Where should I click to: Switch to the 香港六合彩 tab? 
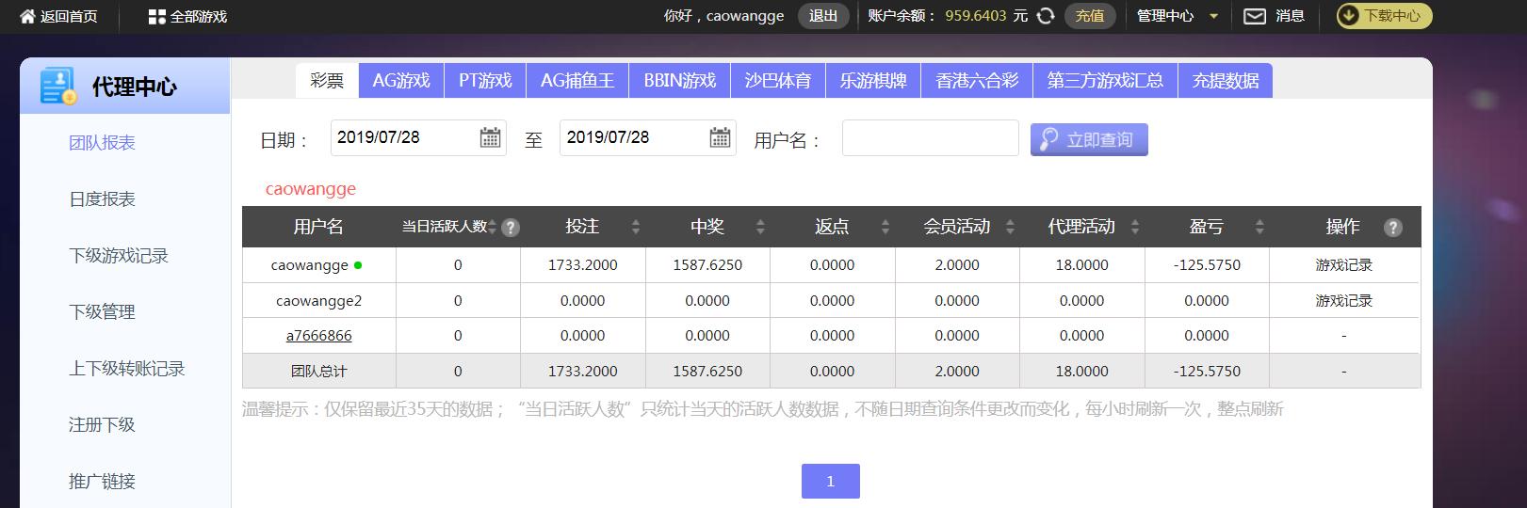[977, 81]
